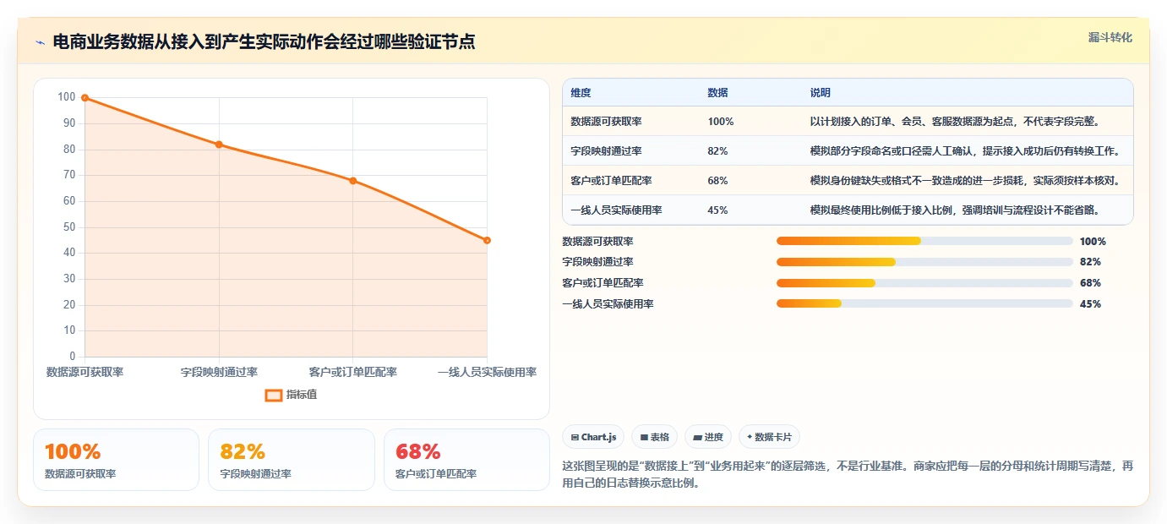Click table cell 客户或订单匹配率
The width and height of the screenshot is (1167, 524).
click(x=611, y=181)
